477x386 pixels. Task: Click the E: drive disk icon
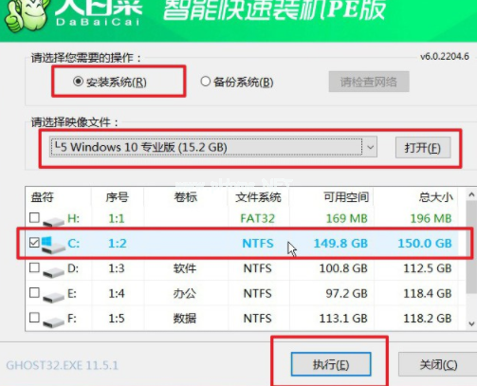coord(53,297)
